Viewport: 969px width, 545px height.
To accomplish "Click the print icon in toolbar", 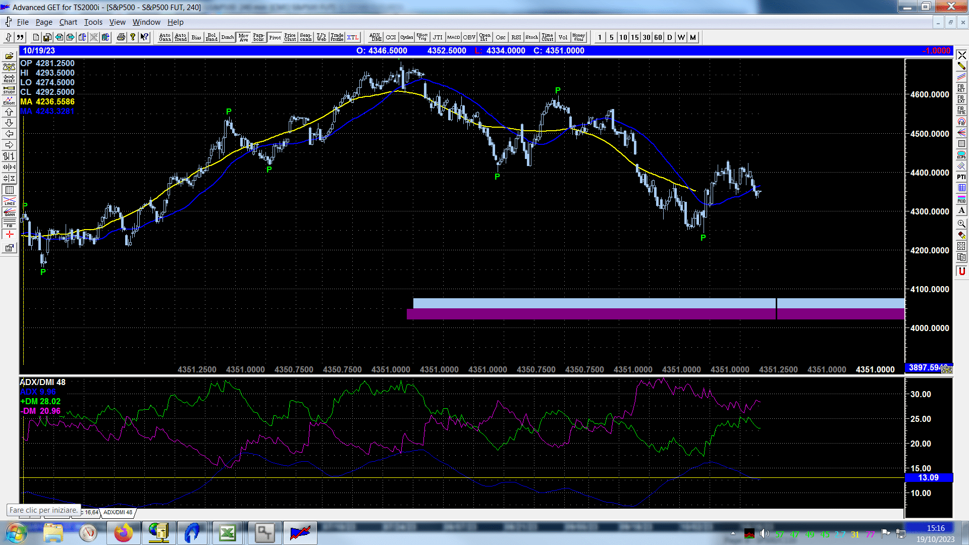I will point(121,37).
